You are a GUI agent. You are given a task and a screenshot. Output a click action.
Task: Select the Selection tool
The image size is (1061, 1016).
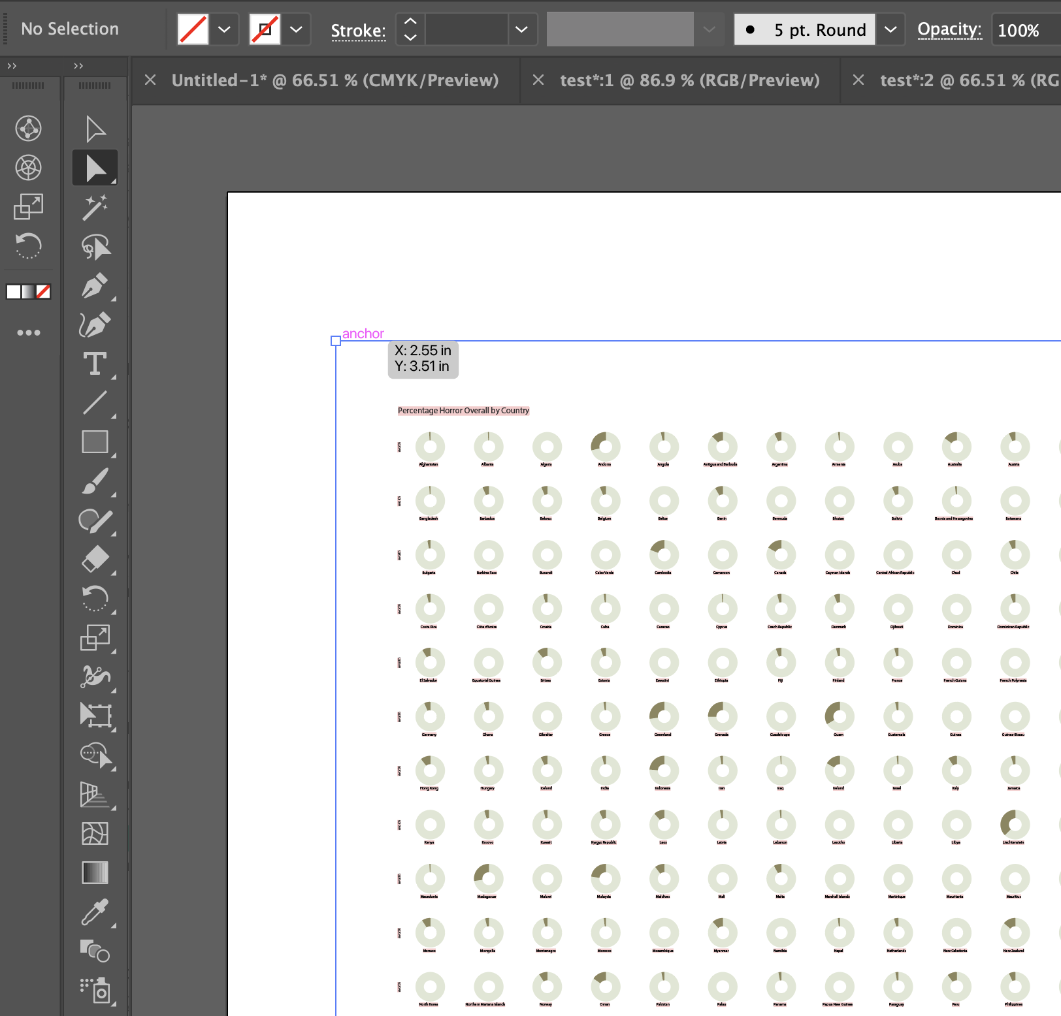pyautogui.click(x=95, y=129)
